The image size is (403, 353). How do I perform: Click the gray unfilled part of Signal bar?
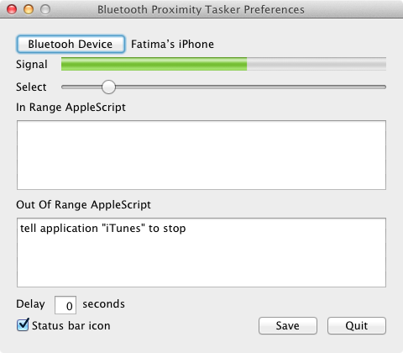(x=317, y=64)
